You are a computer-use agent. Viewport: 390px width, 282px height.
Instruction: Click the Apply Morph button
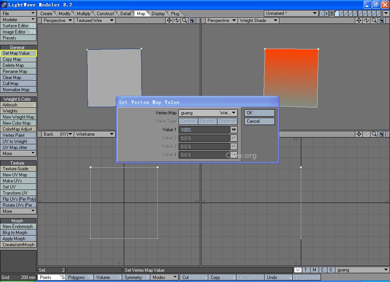pos(18,239)
